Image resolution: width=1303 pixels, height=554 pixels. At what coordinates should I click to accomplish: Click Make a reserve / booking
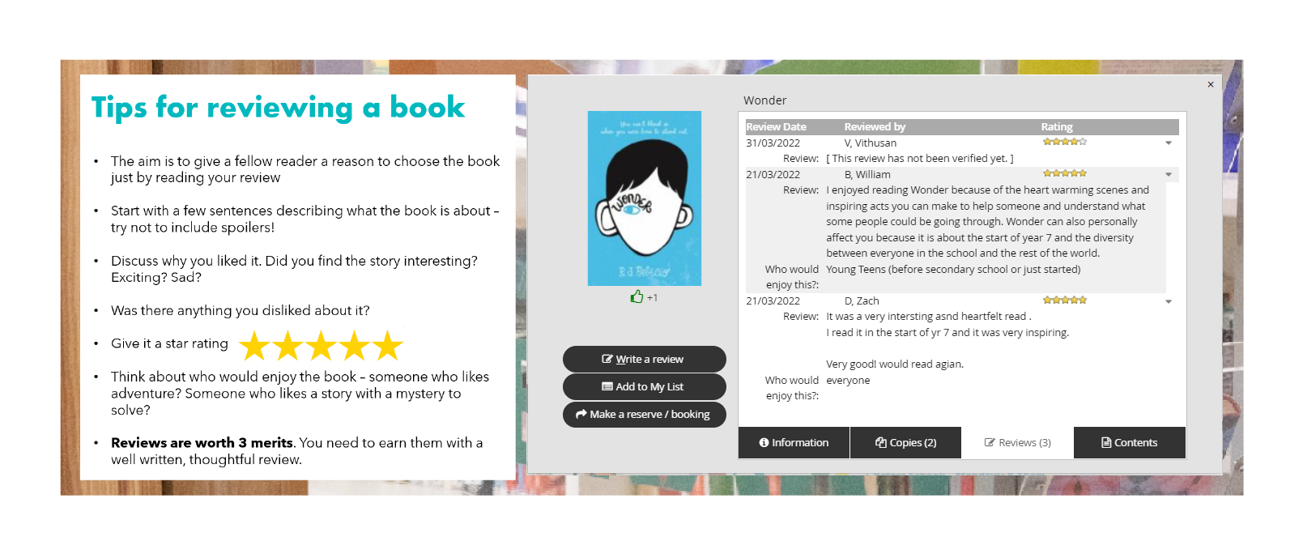(x=644, y=414)
